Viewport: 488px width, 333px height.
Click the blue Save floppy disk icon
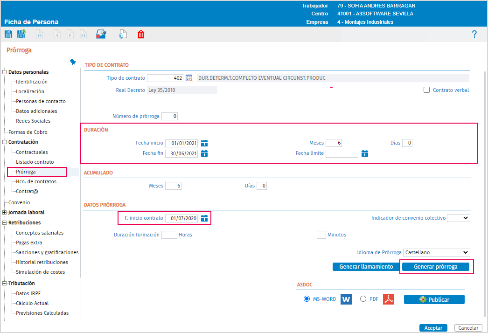8,34
